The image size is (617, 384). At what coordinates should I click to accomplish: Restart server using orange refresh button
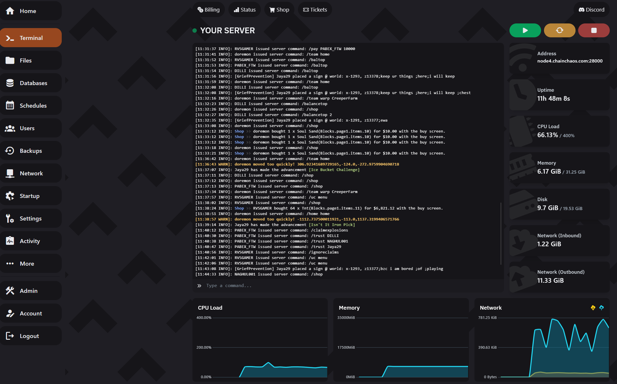(559, 30)
